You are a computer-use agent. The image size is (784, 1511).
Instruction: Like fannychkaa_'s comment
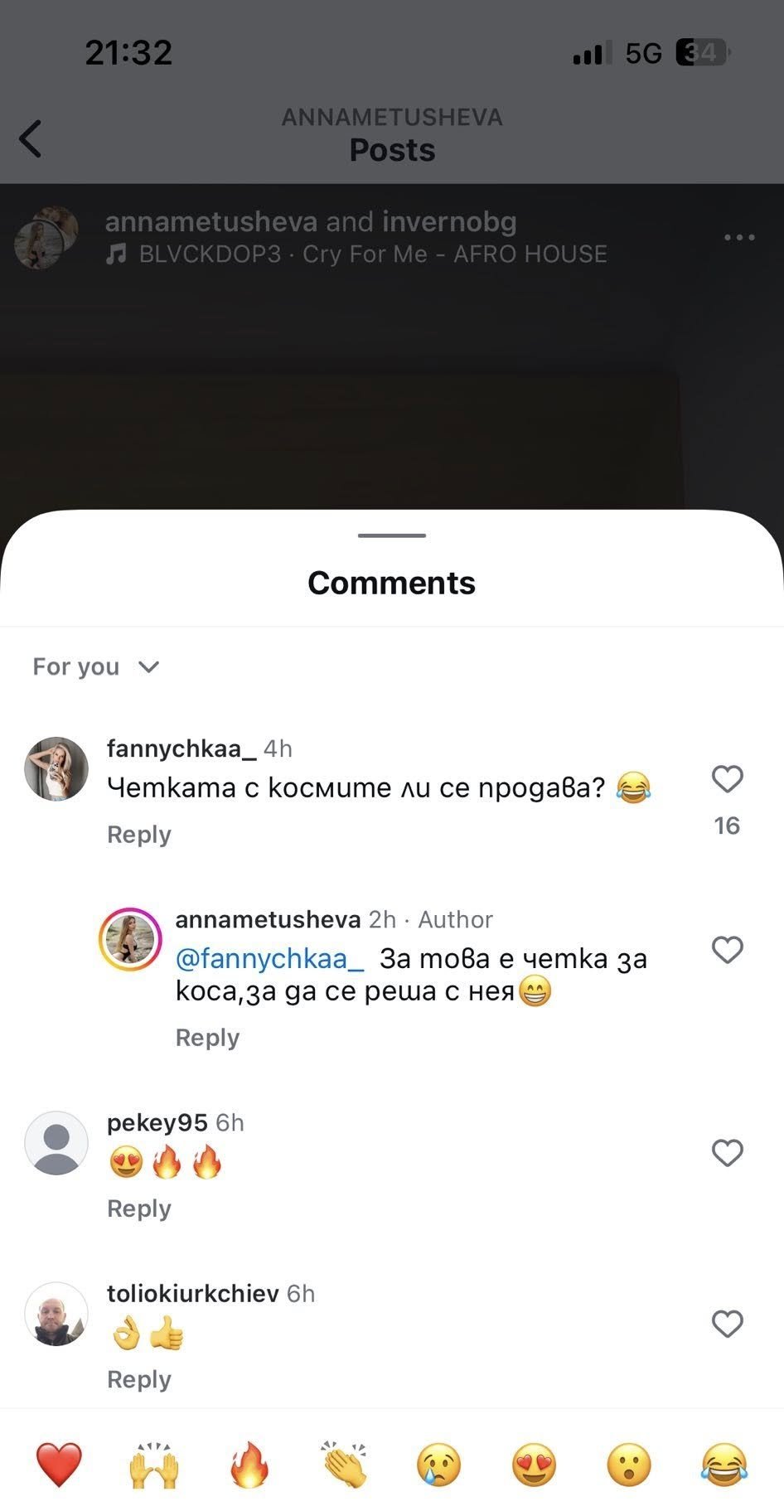click(x=727, y=779)
